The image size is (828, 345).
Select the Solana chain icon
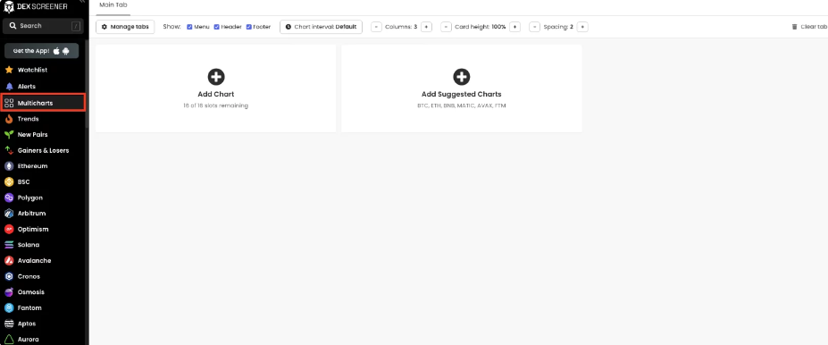click(9, 245)
